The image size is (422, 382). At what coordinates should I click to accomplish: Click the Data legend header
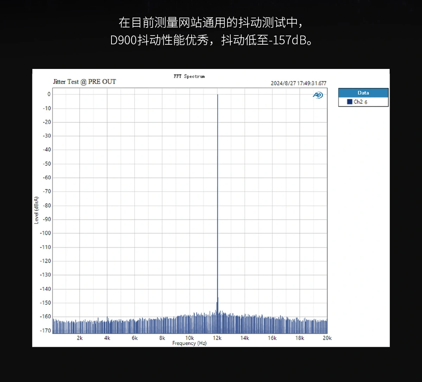click(363, 93)
